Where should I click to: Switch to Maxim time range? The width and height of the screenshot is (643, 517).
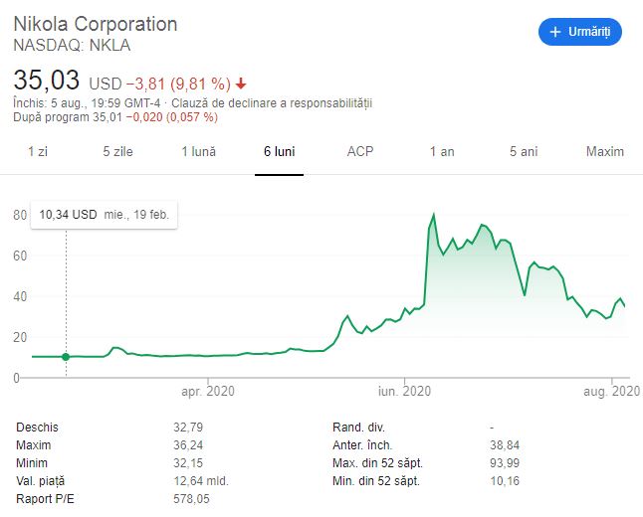click(605, 151)
